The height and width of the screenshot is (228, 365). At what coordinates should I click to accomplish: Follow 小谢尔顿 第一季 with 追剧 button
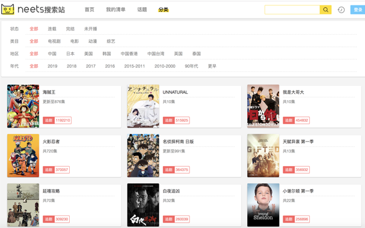[x=289, y=219]
